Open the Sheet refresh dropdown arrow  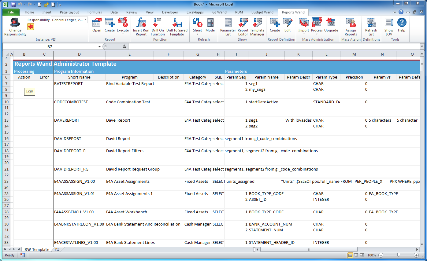198,34
